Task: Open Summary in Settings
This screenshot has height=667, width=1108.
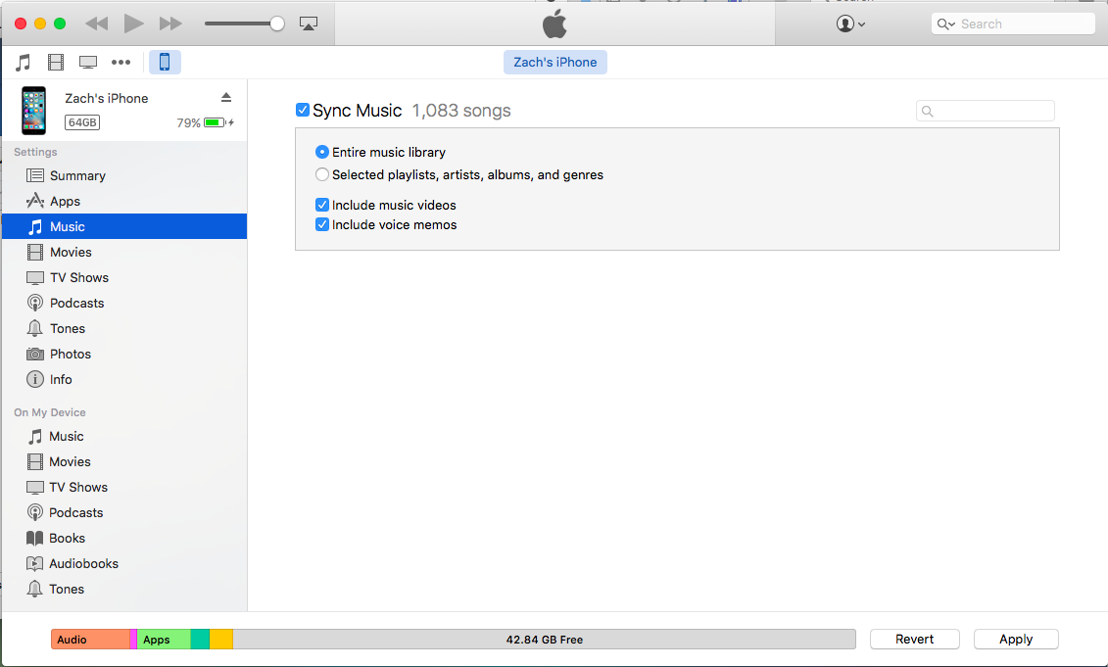Action: (x=124, y=175)
